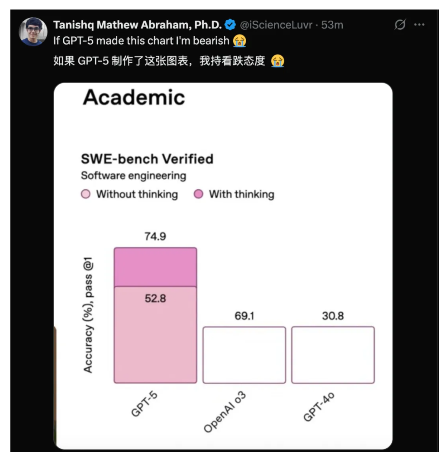444x457 pixels.
Task: Click the 'Without thinking' legend circle
Action: (86, 194)
